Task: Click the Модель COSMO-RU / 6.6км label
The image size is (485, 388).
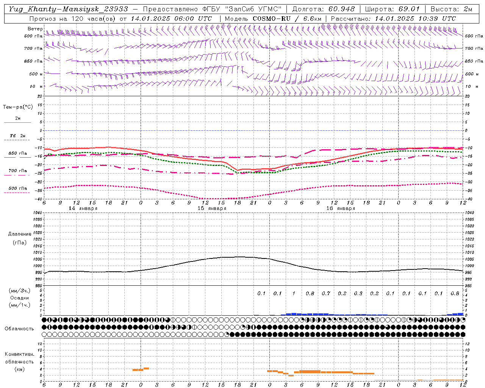Action: click(273, 19)
